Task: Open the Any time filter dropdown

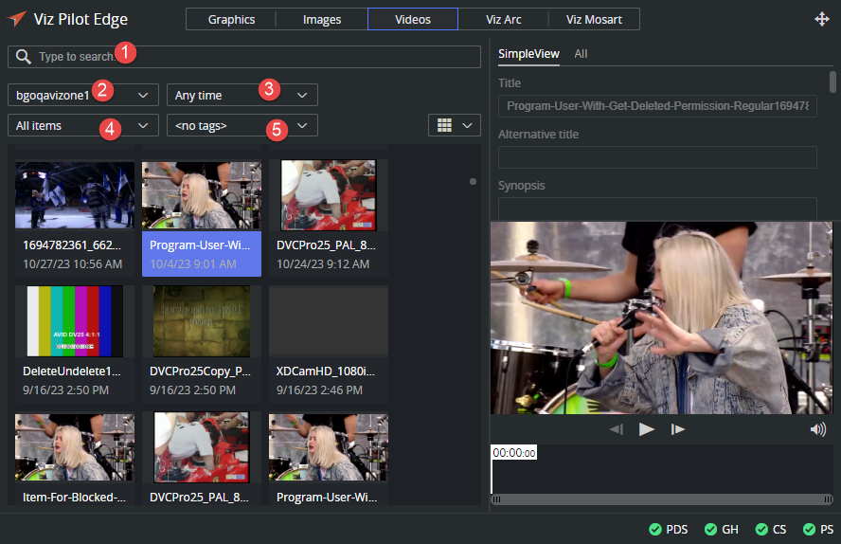Action: pyautogui.click(x=242, y=95)
